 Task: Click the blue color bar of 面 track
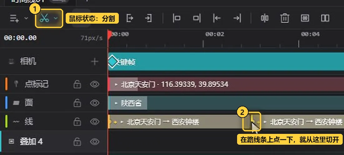coord(6,102)
